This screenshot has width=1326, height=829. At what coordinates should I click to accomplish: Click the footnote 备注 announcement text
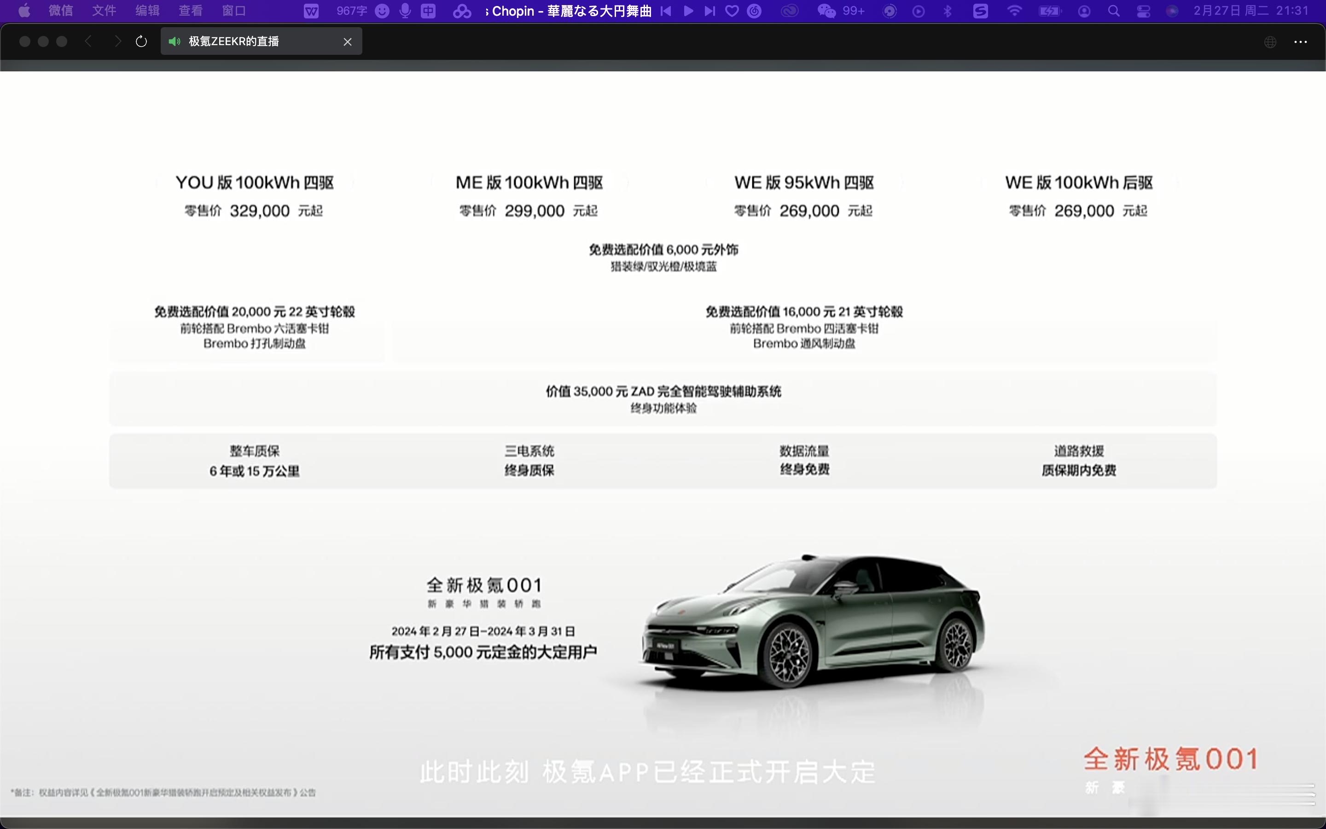pyautogui.click(x=163, y=793)
